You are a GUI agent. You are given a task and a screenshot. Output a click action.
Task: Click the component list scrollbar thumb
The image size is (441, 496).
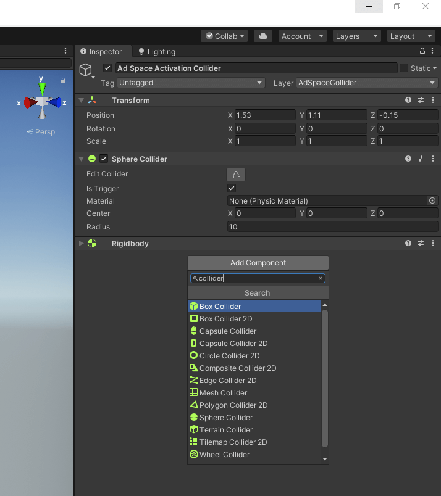[325, 378]
